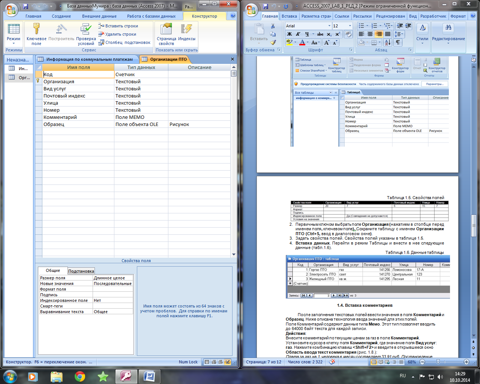480x384 pixels.
Task: Click the Вставить paste button in Word
Action: pos(259,34)
